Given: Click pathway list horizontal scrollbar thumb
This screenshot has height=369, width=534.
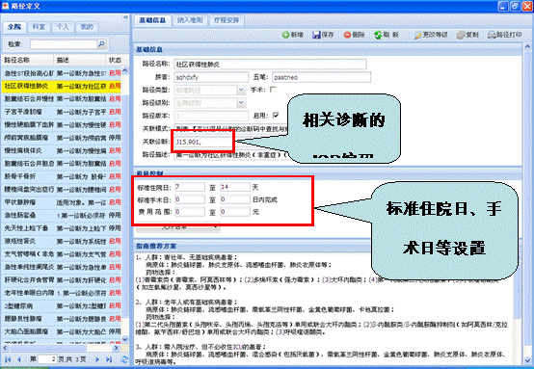Looking at the screenshot, I should tap(47, 348).
